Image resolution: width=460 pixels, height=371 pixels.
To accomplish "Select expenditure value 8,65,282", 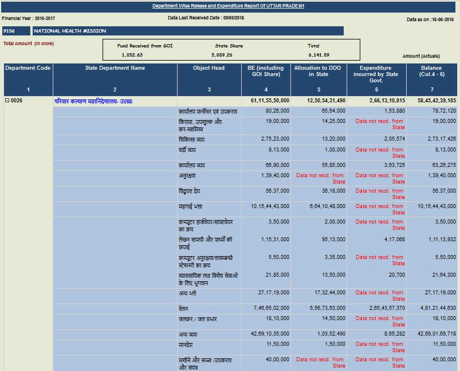I will pos(395,333).
